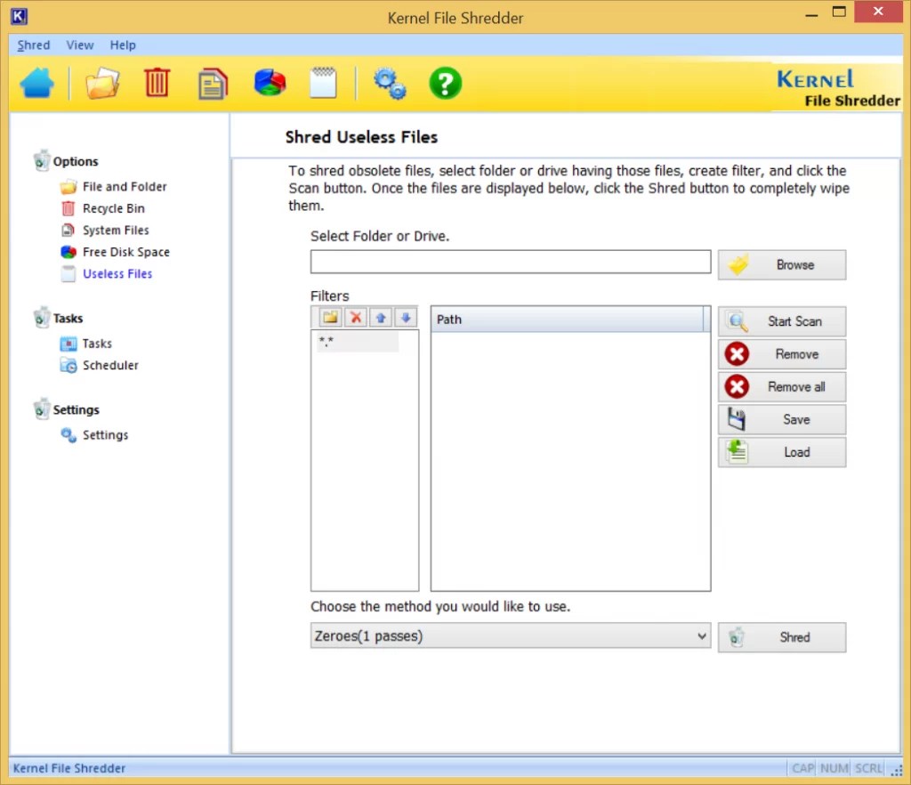The width and height of the screenshot is (911, 785).
Task: Click the System Files toolbar icon
Action: pos(213,85)
